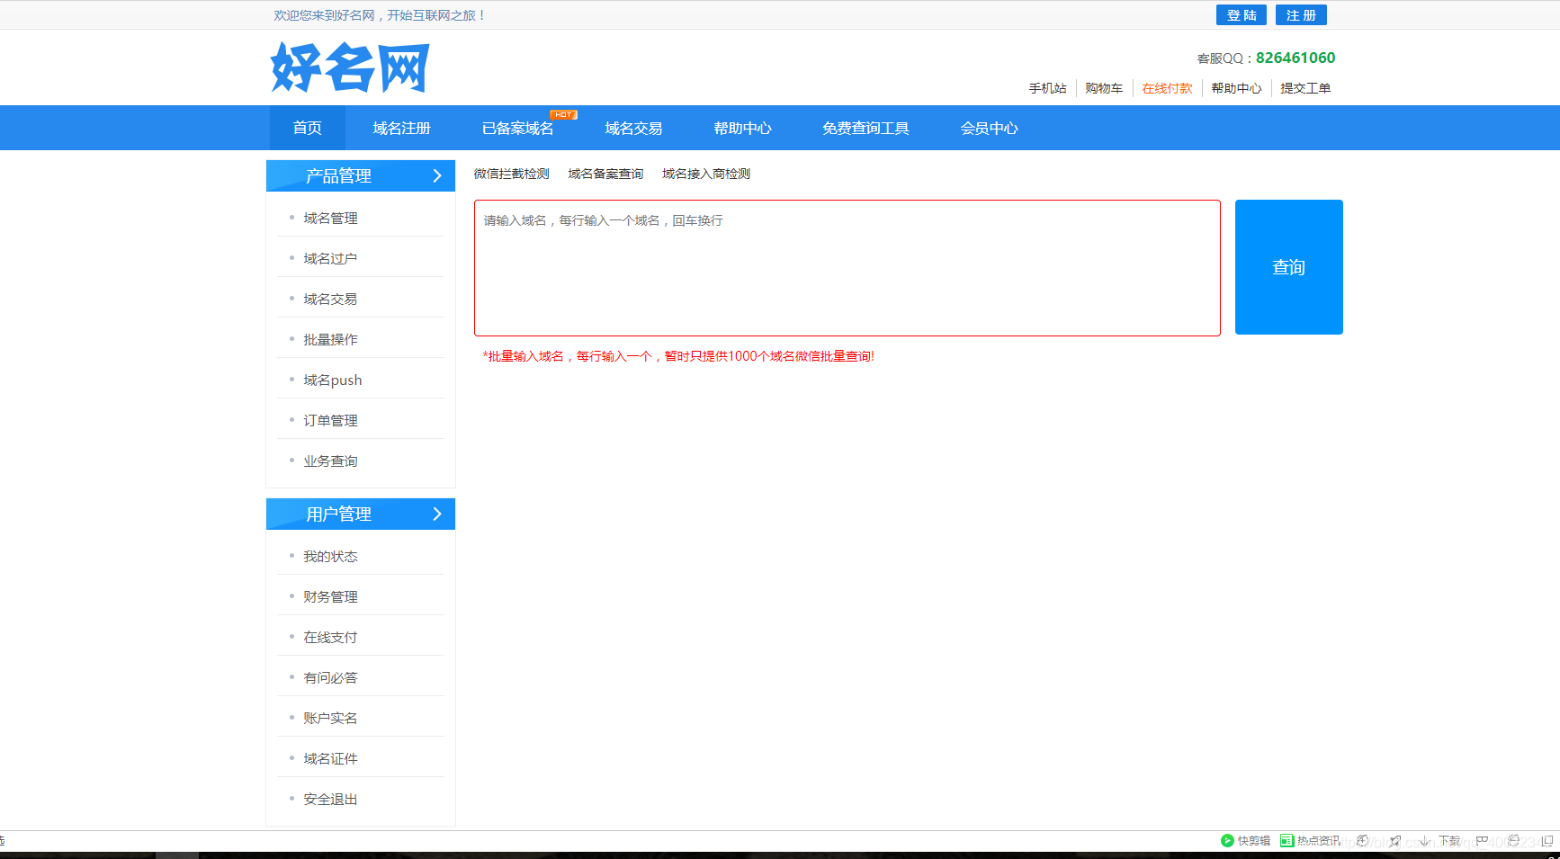This screenshot has height=859, width=1560.
Task: Open the 手机站 link
Action: tap(1048, 88)
